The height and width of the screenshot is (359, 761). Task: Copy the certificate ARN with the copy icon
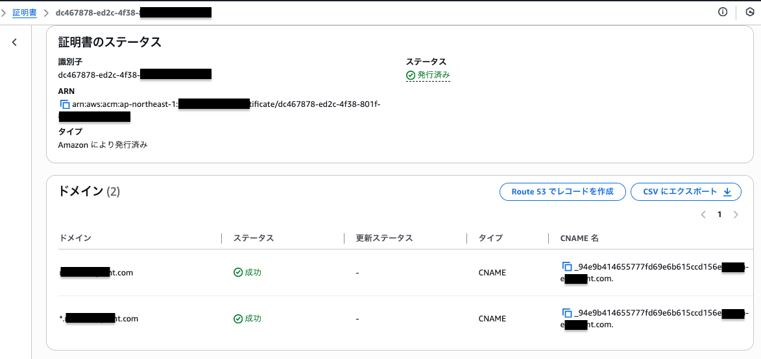[64, 104]
